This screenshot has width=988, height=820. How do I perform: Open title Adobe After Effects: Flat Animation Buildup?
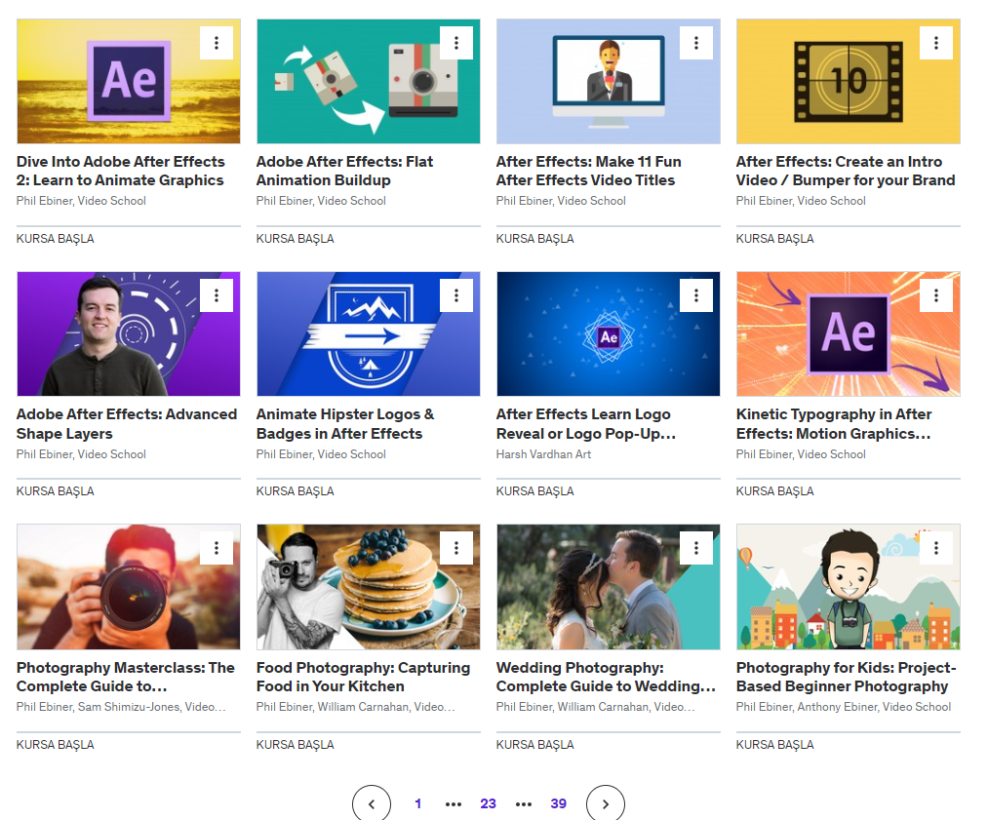pos(344,171)
